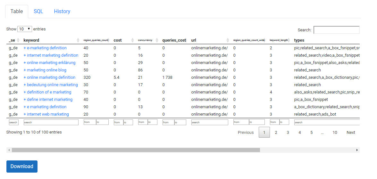
Task: Go to pagination page 4
Action: (299, 132)
